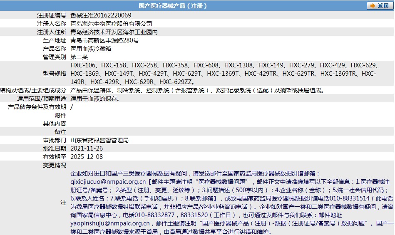Click the email yaopinshuju@nmpaic.org.cn
Viewport: 395px width, 235px height.
pos(110,223)
